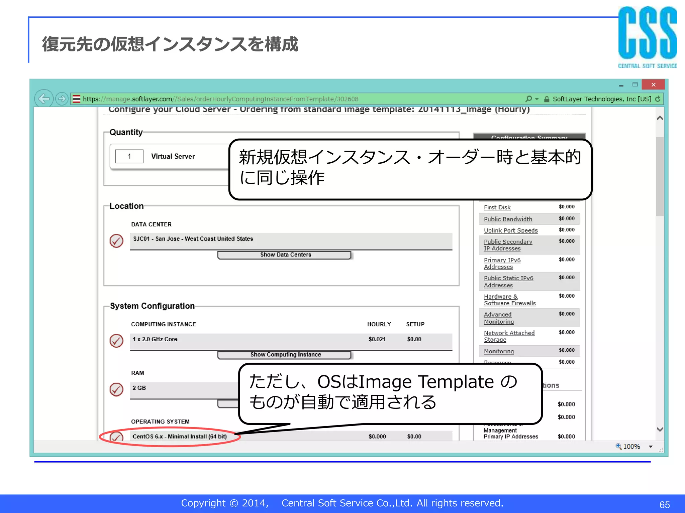This screenshot has height=513, width=685.
Task: Open the Uplink Port Speeds link
Action: click(x=511, y=230)
